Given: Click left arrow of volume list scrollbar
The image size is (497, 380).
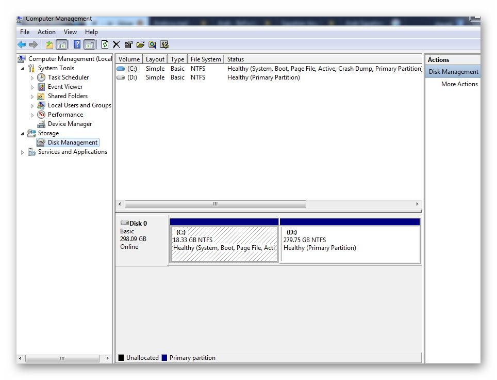Looking at the screenshot, I should tap(120, 204).
